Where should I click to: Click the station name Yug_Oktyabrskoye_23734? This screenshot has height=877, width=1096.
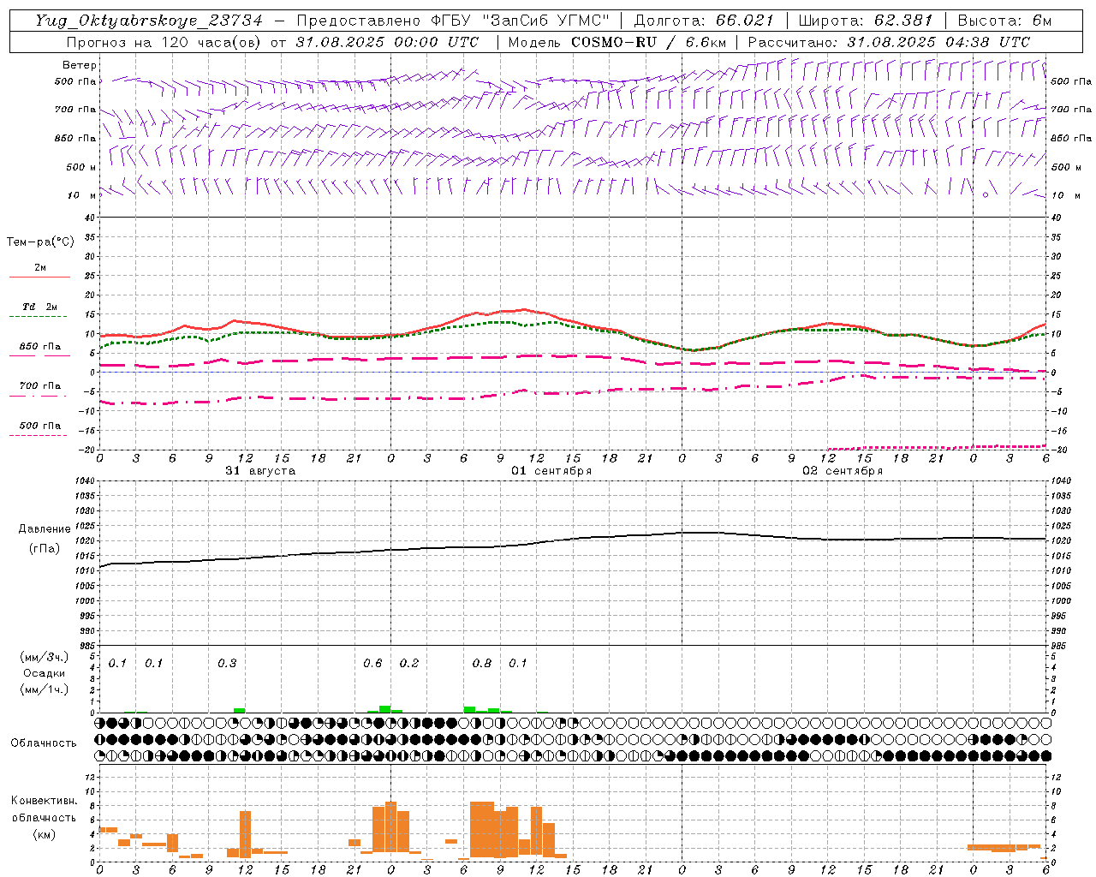(x=149, y=21)
